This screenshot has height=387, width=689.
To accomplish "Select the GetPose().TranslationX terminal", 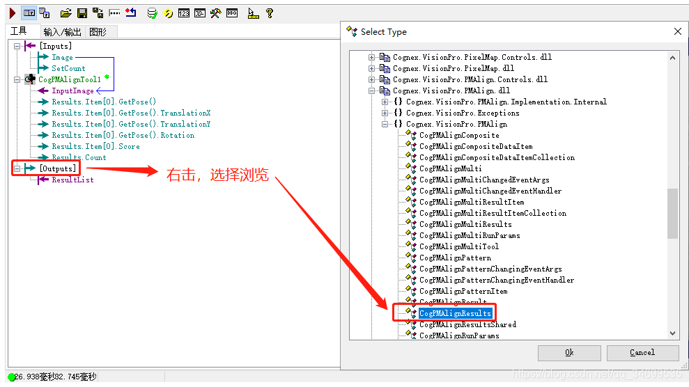I will tap(131, 113).
